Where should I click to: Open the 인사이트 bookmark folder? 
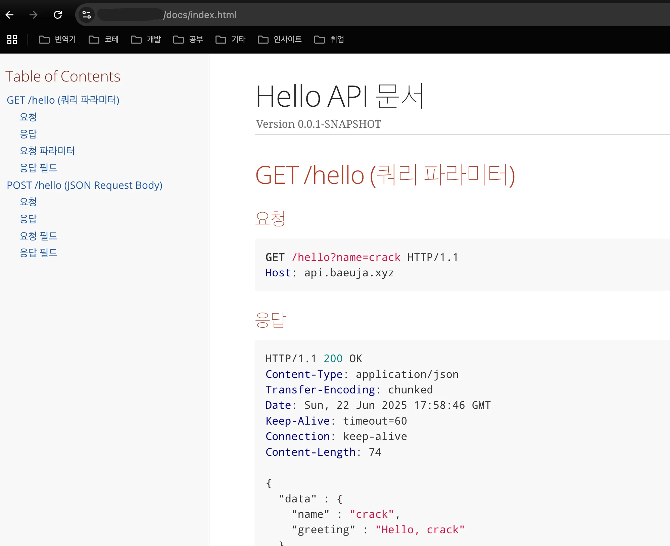(280, 40)
